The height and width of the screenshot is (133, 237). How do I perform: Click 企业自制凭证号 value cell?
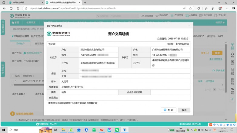170,92
